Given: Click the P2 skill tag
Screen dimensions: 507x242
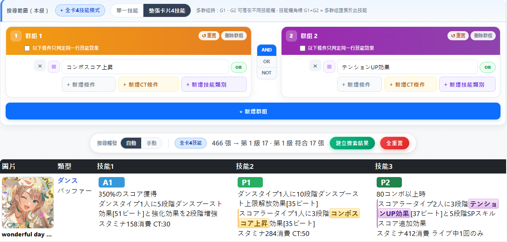Looking at the screenshot, I should [x=389, y=182].
